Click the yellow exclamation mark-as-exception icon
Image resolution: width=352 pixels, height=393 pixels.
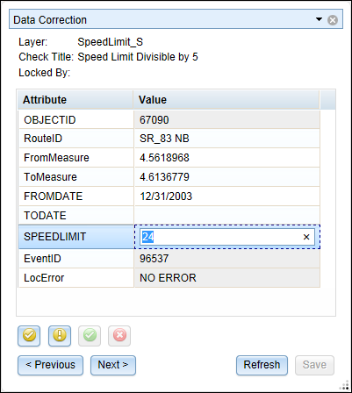[x=60, y=336]
